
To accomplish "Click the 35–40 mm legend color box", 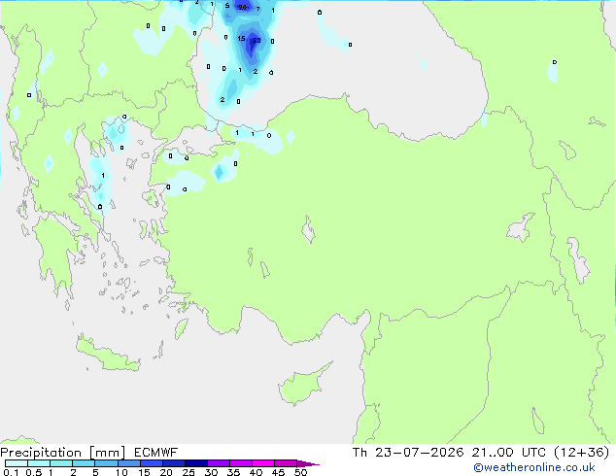I will (241, 463).
